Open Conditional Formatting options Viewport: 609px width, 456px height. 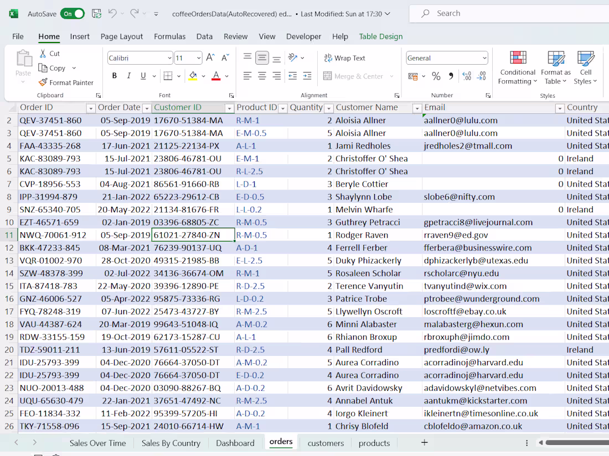[x=517, y=66]
